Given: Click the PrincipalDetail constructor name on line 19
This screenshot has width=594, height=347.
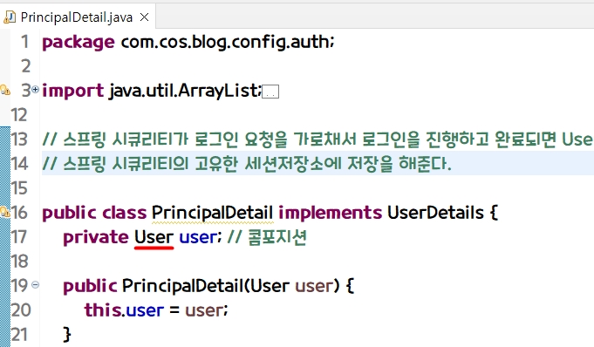Looking at the screenshot, I should pyautogui.click(x=182, y=286).
